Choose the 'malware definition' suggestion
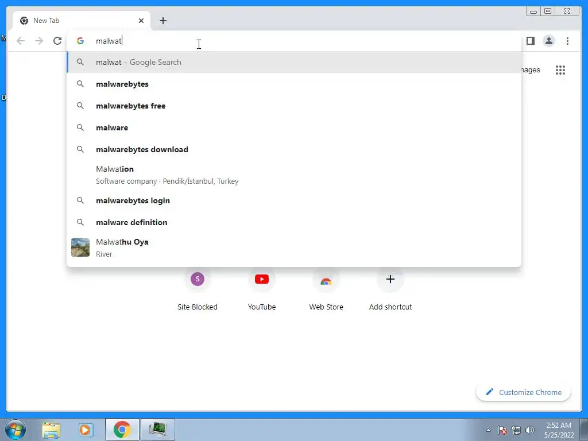The width and height of the screenshot is (588, 441). pyautogui.click(x=294, y=222)
